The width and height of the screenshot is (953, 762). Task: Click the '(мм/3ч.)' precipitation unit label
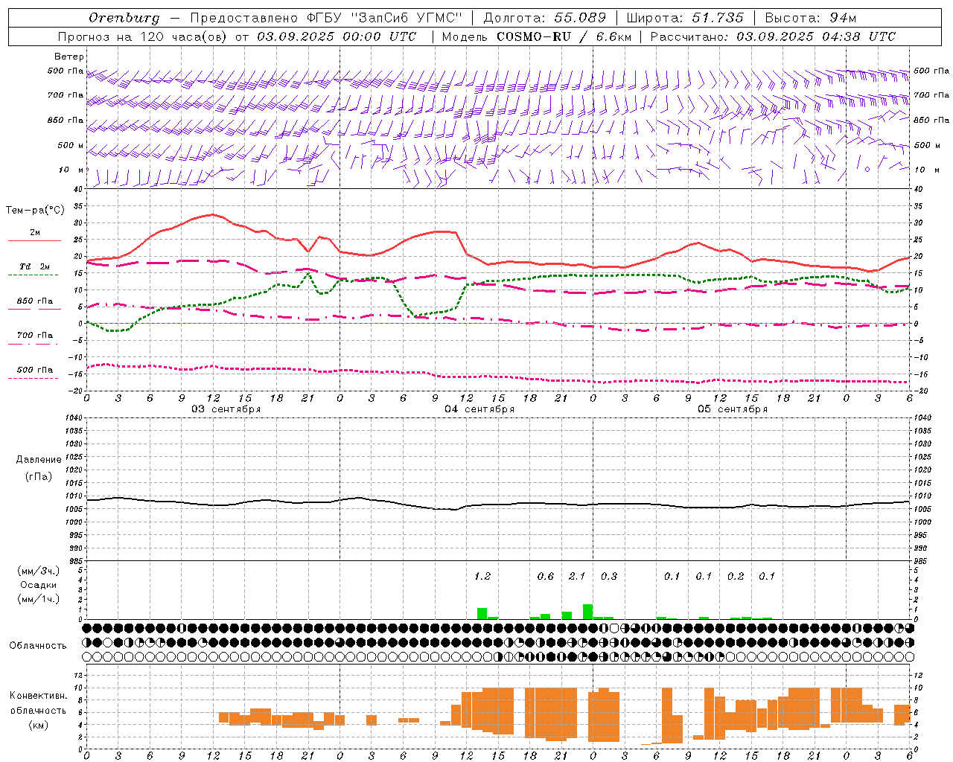[x=38, y=571]
